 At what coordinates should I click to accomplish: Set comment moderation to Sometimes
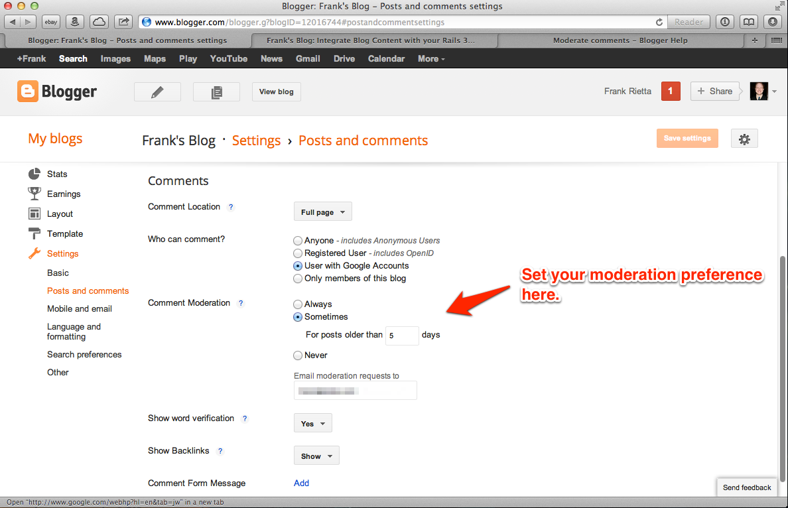tap(298, 317)
